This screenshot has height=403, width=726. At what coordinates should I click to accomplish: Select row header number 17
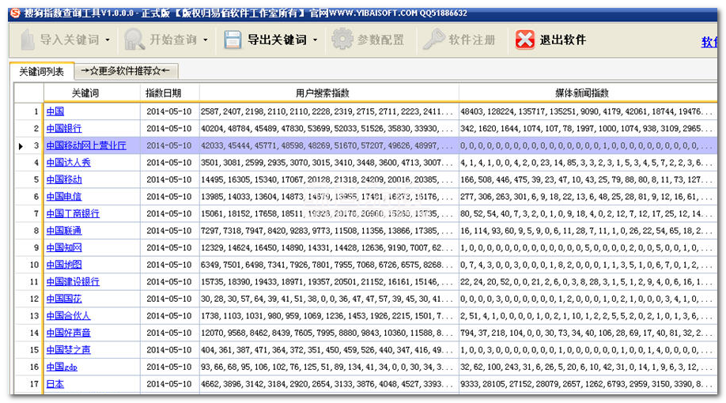click(28, 384)
